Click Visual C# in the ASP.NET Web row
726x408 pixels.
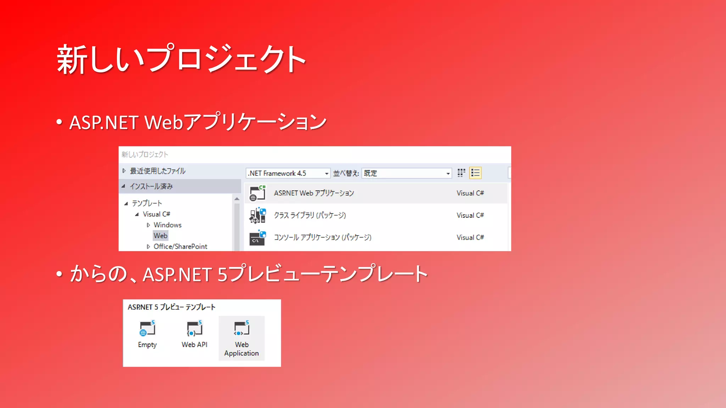click(470, 193)
